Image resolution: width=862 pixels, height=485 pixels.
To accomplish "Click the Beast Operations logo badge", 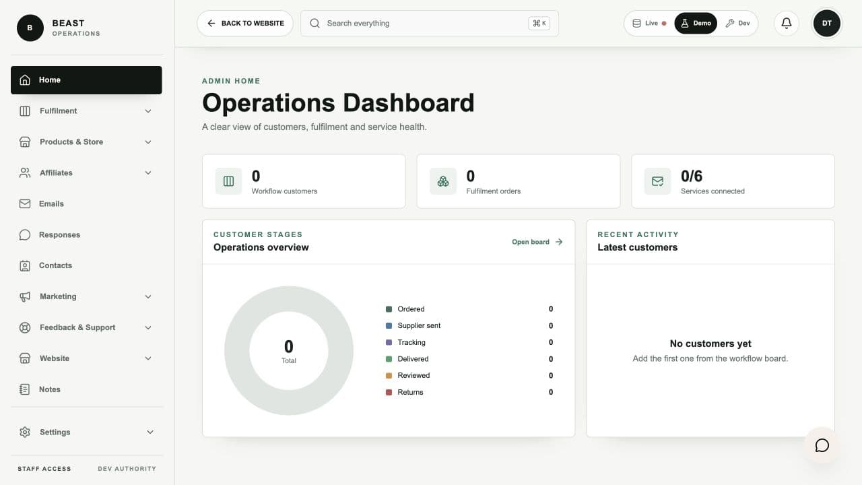I will [x=30, y=28].
